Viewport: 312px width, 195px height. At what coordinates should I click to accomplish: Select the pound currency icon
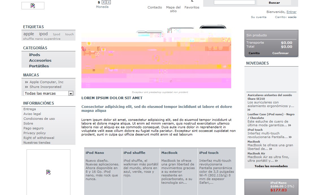[x=109, y=2]
